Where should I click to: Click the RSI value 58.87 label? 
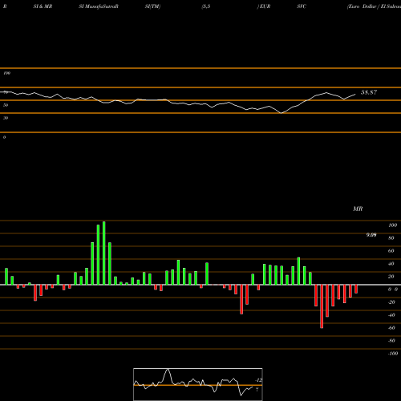(369, 92)
